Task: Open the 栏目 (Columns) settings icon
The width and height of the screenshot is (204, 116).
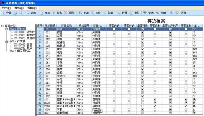Action: [x=119, y=13]
